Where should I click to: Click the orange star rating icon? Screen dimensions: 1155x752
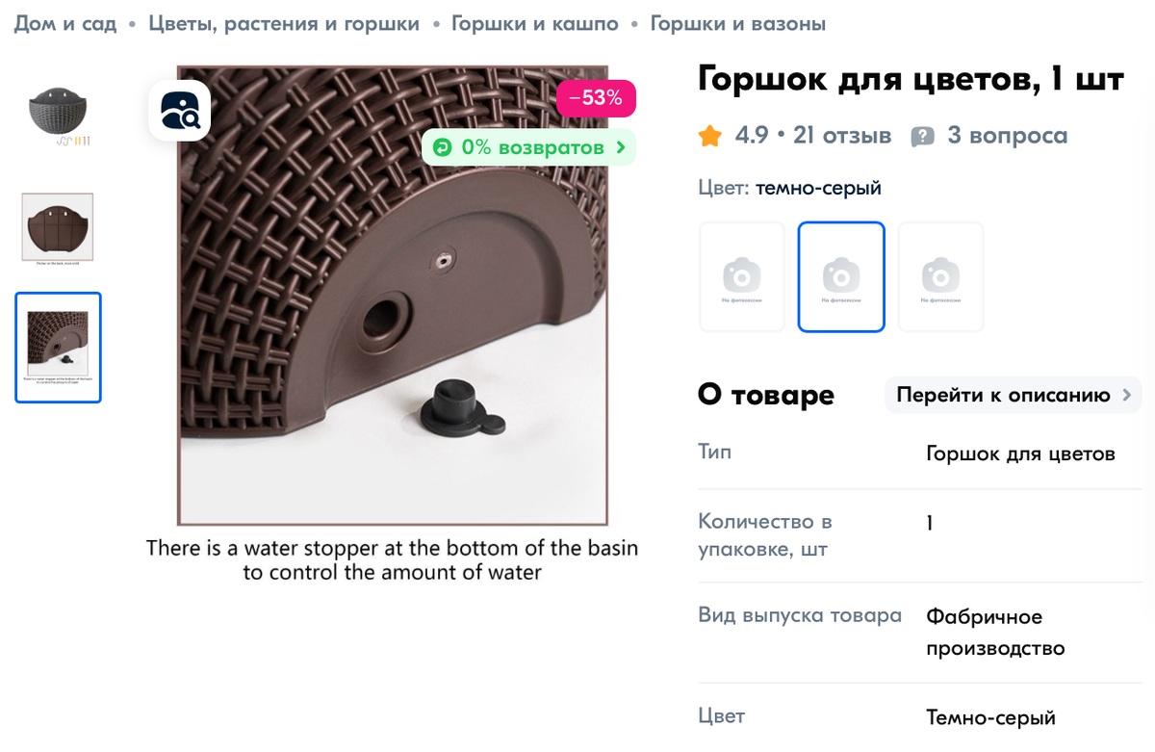coord(710,135)
